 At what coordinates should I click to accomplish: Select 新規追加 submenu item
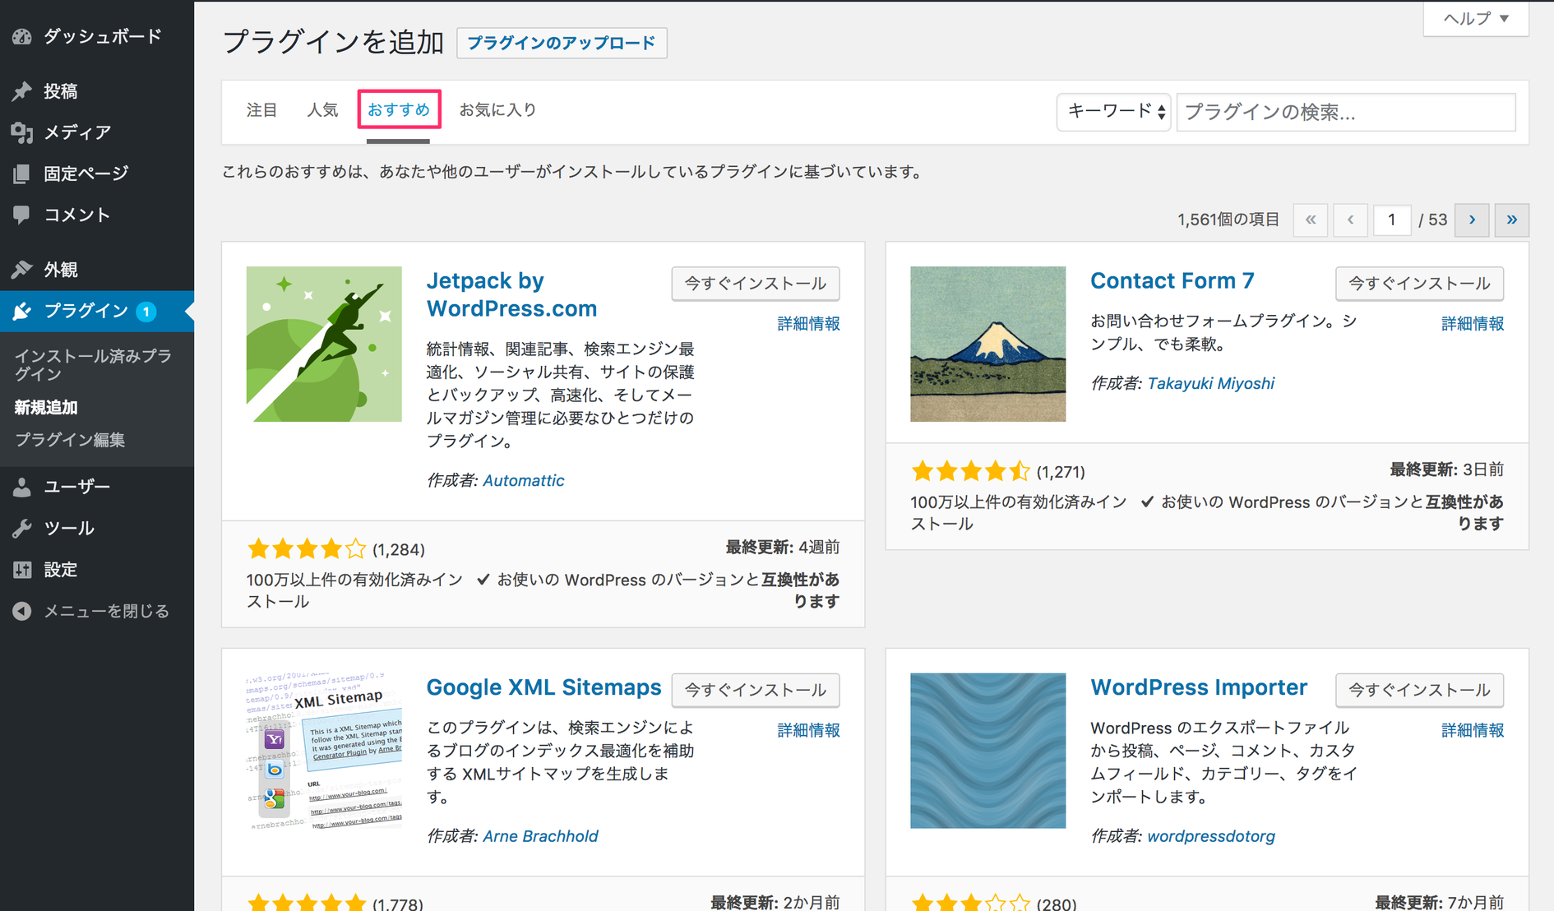tap(46, 408)
